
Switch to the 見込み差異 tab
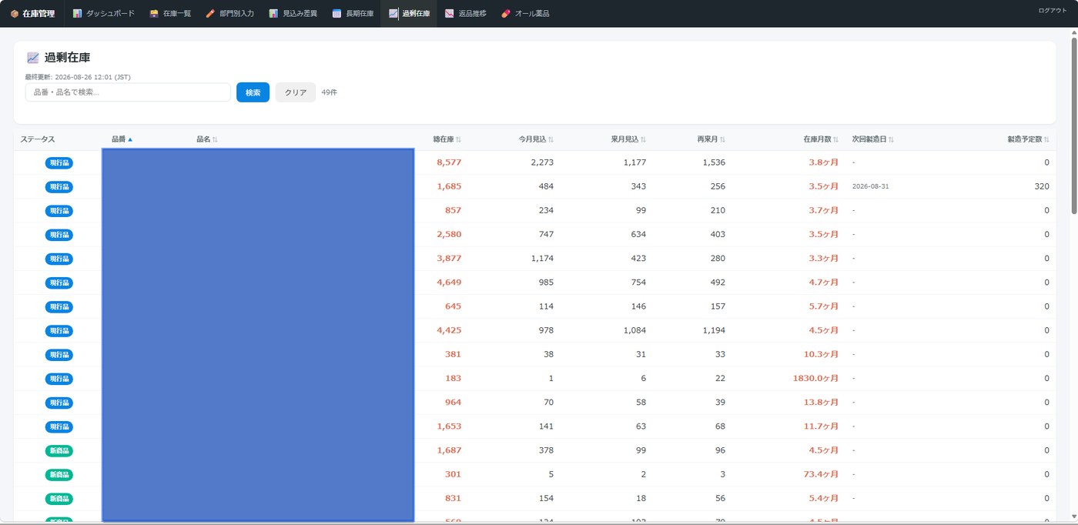pos(293,14)
